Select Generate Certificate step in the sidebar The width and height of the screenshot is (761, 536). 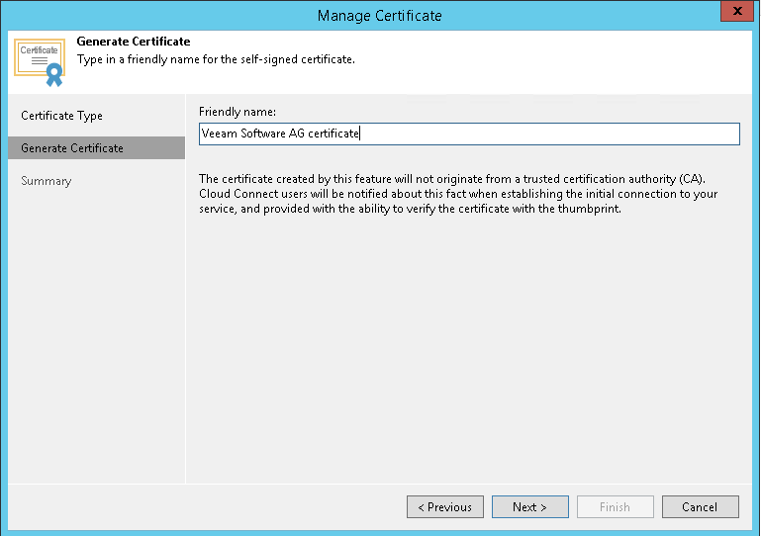(72, 148)
